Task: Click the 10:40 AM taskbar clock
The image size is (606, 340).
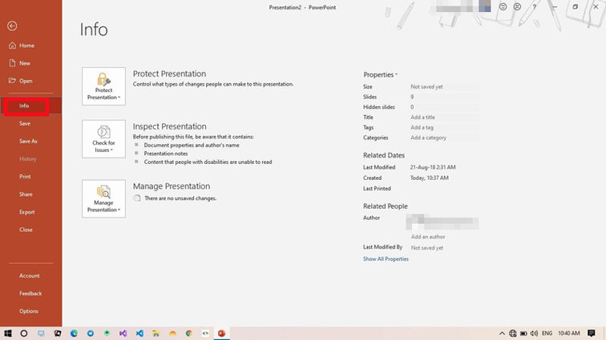Action: (568, 333)
